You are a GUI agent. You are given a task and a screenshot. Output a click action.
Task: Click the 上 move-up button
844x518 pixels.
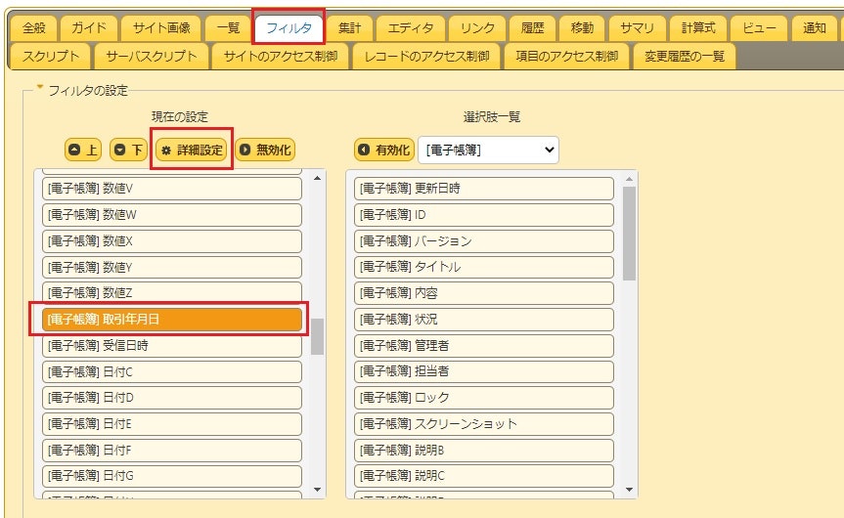(83, 150)
